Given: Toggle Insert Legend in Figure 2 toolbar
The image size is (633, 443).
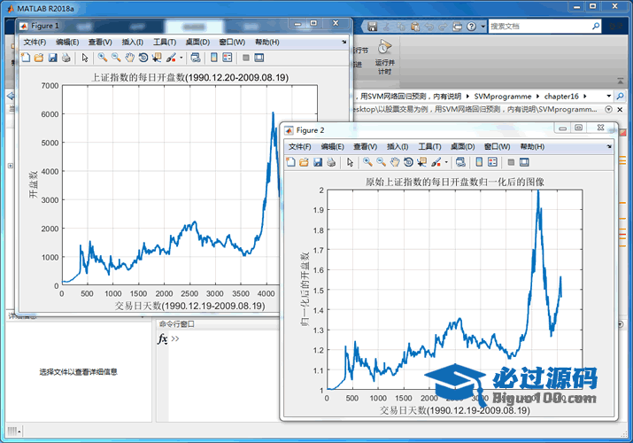Looking at the screenshot, I should point(492,162).
